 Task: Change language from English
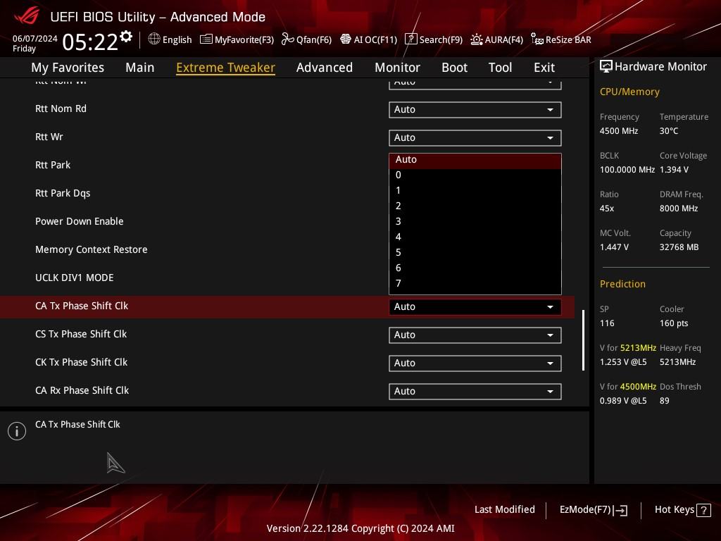pyautogui.click(x=170, y=39)
